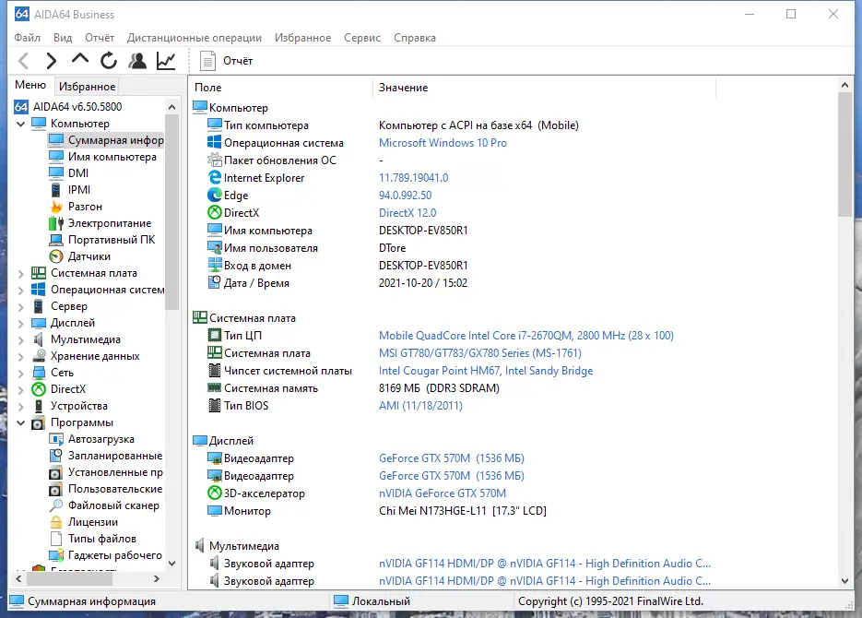Collapse the Программы section

pos(20,422)
